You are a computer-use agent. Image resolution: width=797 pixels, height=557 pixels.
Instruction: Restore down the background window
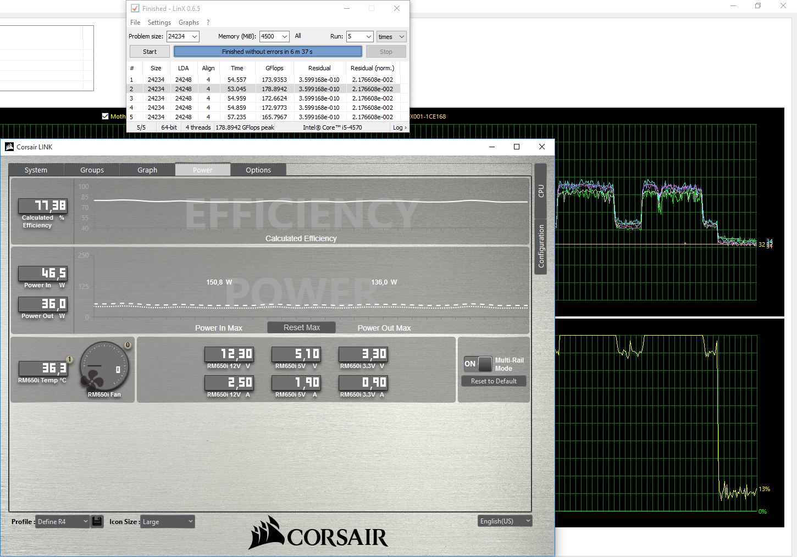[758, 5]
